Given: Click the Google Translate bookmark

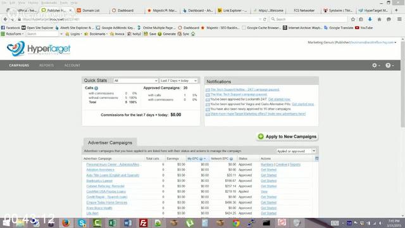Looking at the screenshot, I should point(339,28).
